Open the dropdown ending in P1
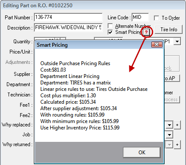 [177, 42]
